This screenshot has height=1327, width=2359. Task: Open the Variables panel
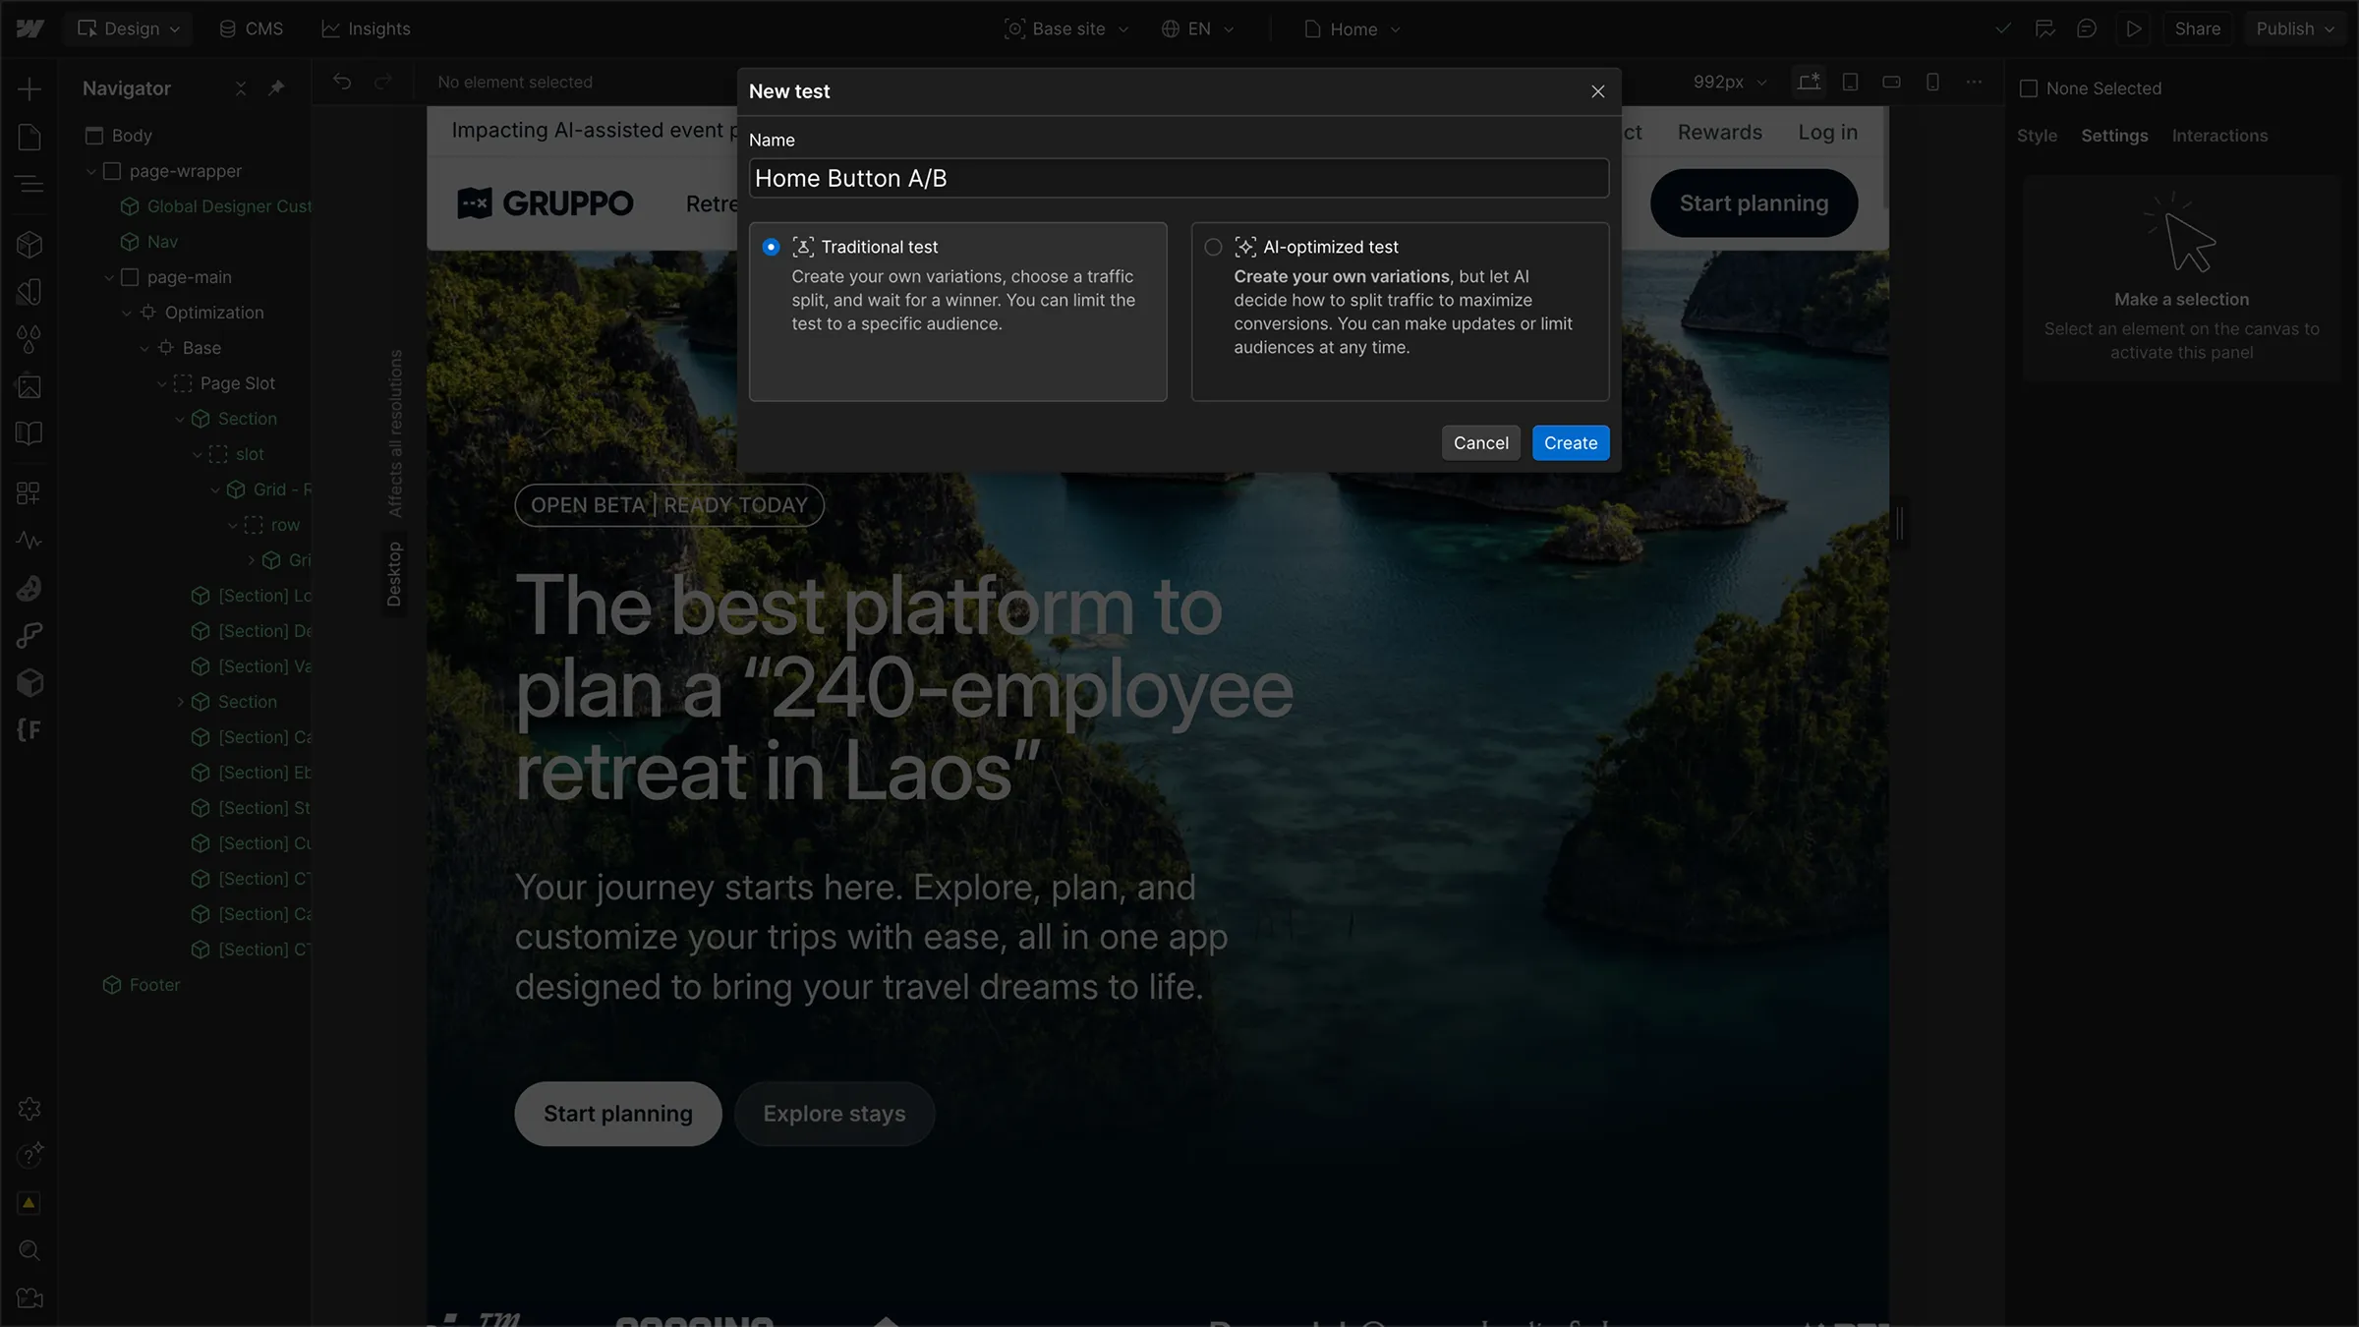pyautogui.click(x=29, y=339)
